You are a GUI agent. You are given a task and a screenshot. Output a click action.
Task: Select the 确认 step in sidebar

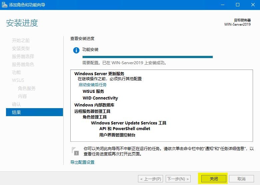[x=17, y=104]
